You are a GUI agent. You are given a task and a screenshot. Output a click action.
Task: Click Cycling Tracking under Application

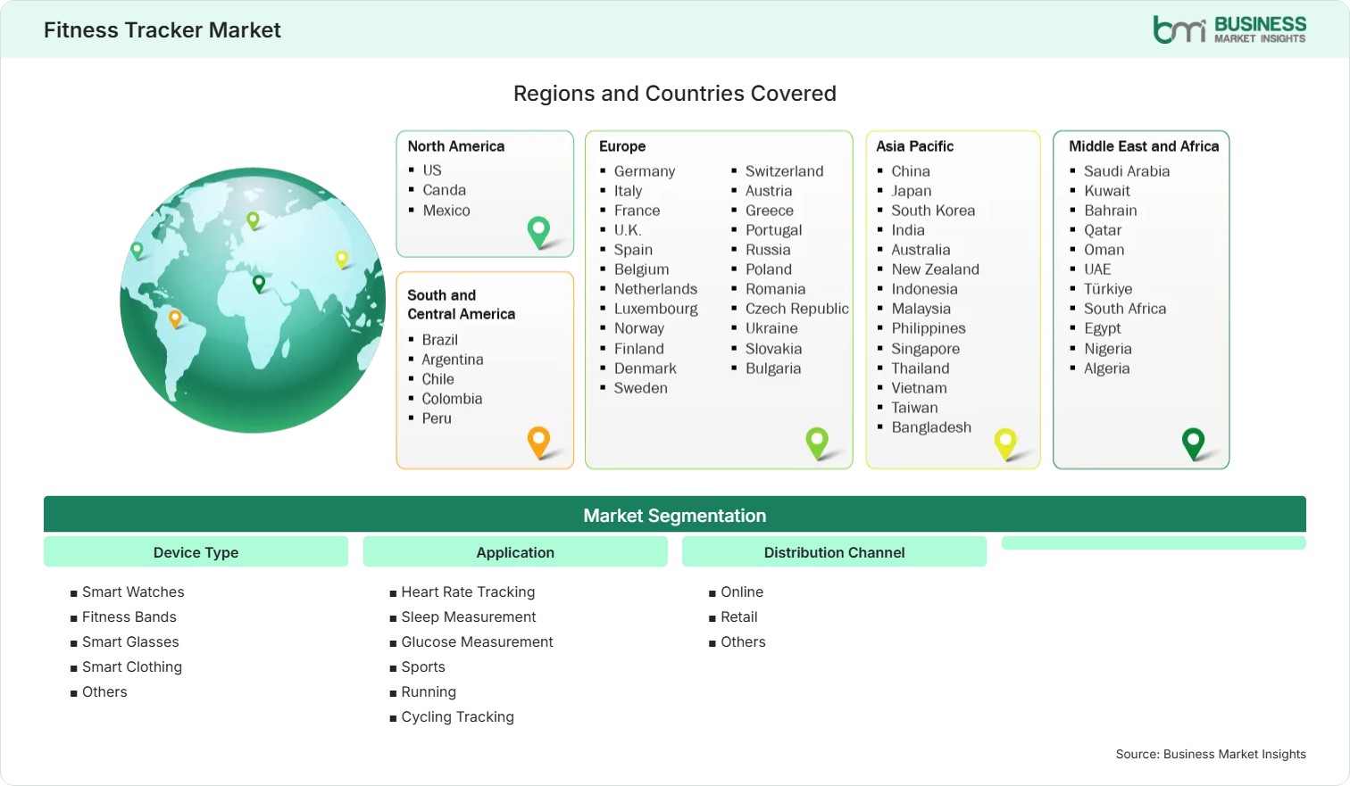[457, 716]
